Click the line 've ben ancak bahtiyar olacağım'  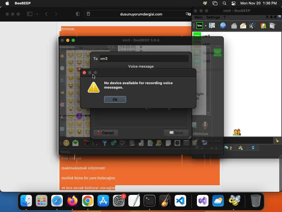pyautogui.click(x=88, y=188)
